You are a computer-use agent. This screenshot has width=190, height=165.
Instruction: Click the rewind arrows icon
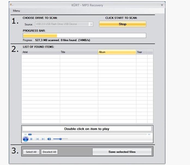pyautogui.click(x=25, y=134)
